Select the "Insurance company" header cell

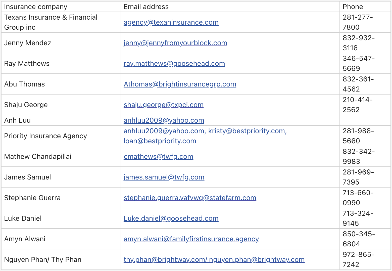tap(36, 7)
